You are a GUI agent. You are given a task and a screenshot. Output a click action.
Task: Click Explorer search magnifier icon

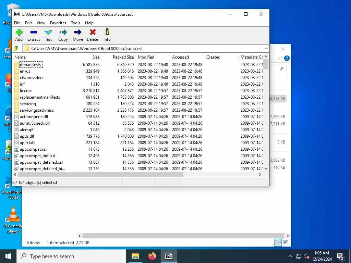pyautogui.click(x=282, y=68)
